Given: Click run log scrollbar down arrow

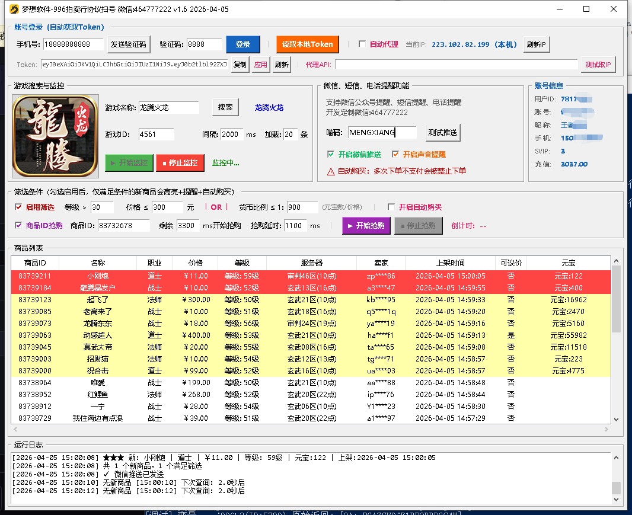Looking at the screenshot, I should pos(616,500).
